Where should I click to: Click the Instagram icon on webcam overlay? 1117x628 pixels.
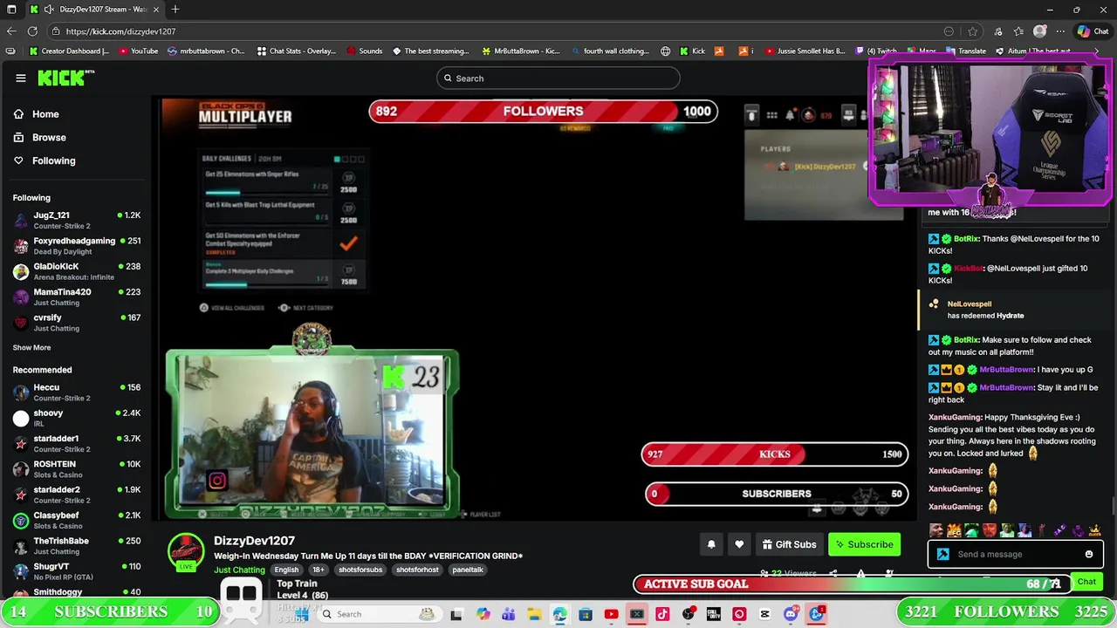pyautogui.click(x=217, y=480)
